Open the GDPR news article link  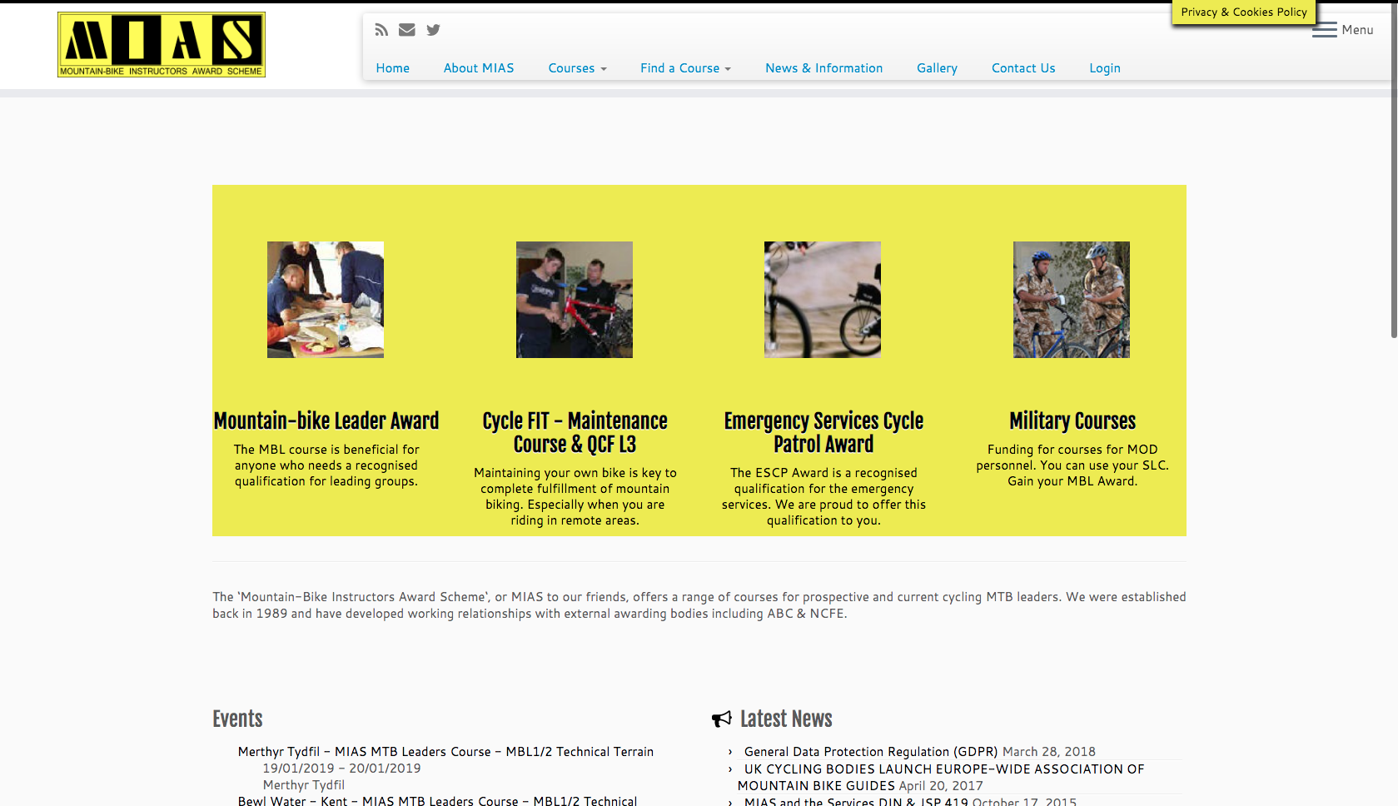coord(871,752)
